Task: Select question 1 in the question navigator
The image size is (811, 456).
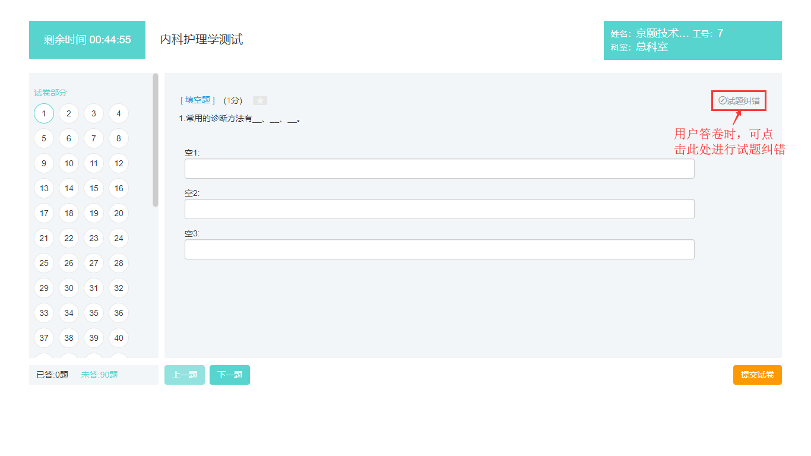Action: tap(44, 113)
